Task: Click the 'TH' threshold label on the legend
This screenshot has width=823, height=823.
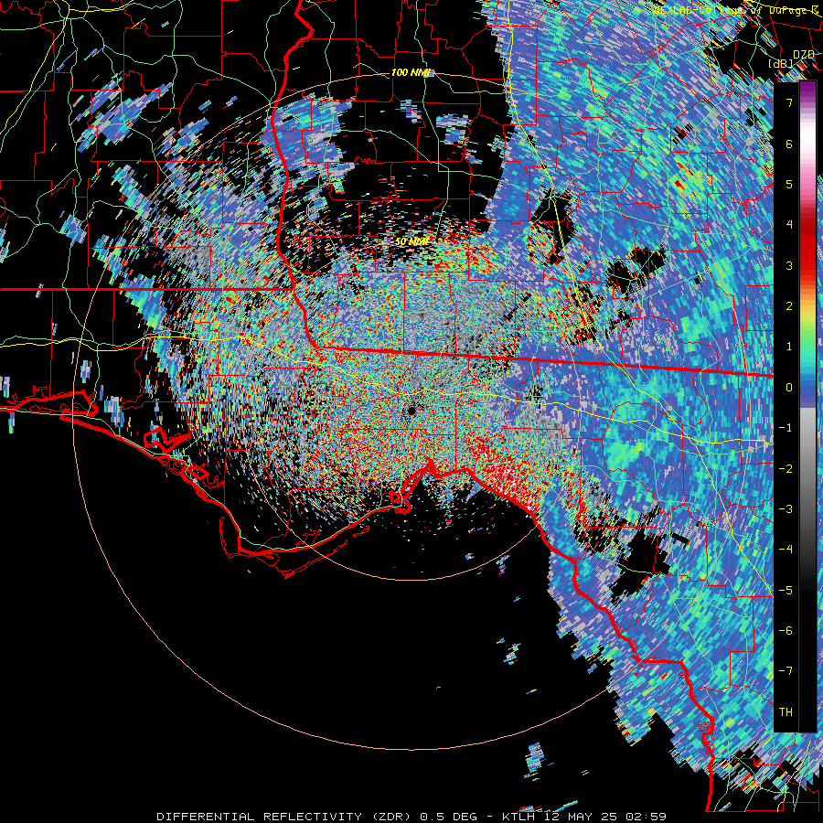Action: (x=786, y=711)
